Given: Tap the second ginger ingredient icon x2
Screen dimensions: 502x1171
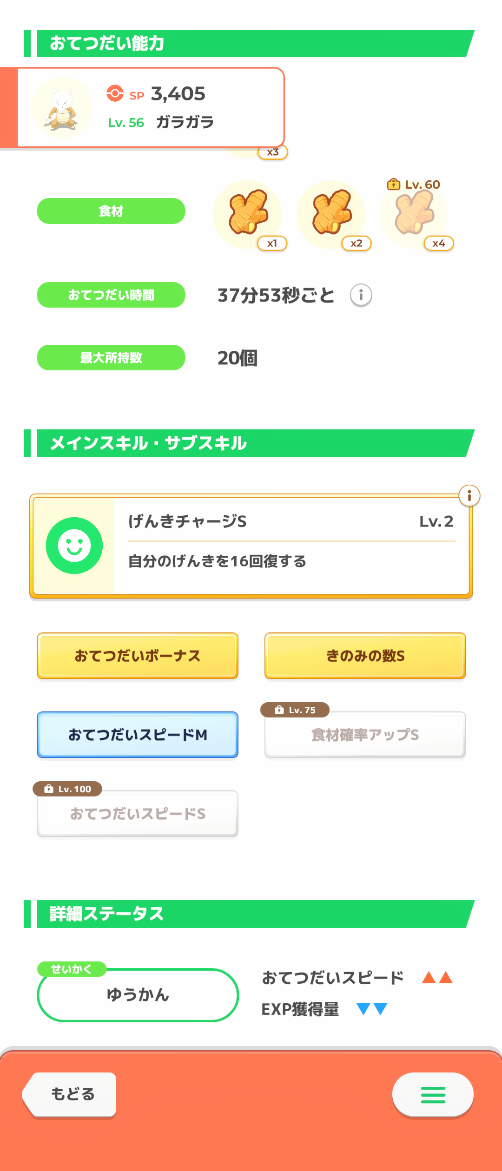Looking at the screenshot, I should click(331, 214).
